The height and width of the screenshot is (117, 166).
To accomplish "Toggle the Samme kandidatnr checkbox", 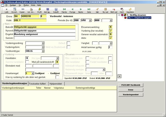I will [x=27, y=62].
